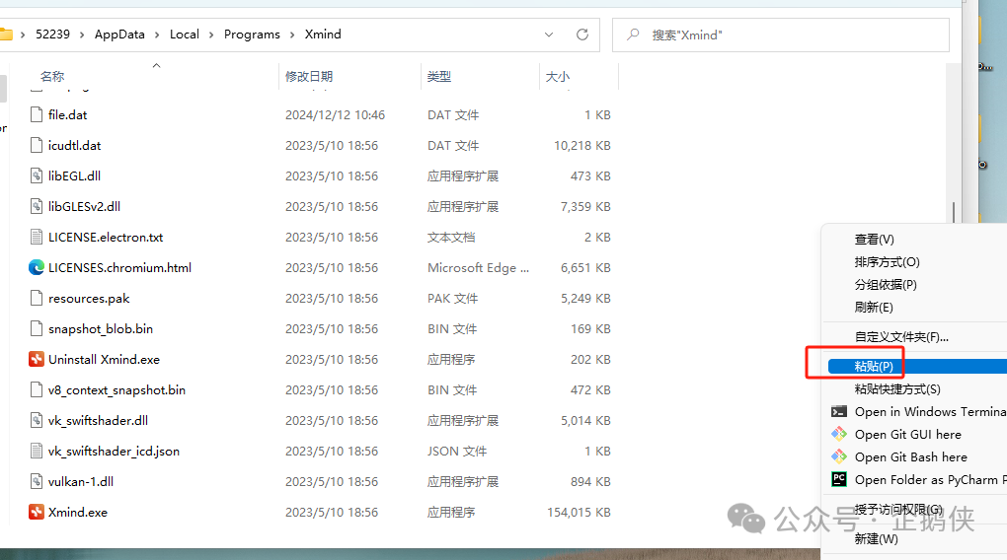Click the libEGL.dll file icon
This screenshot has height=560, width=1007.
tap(38, 175)
